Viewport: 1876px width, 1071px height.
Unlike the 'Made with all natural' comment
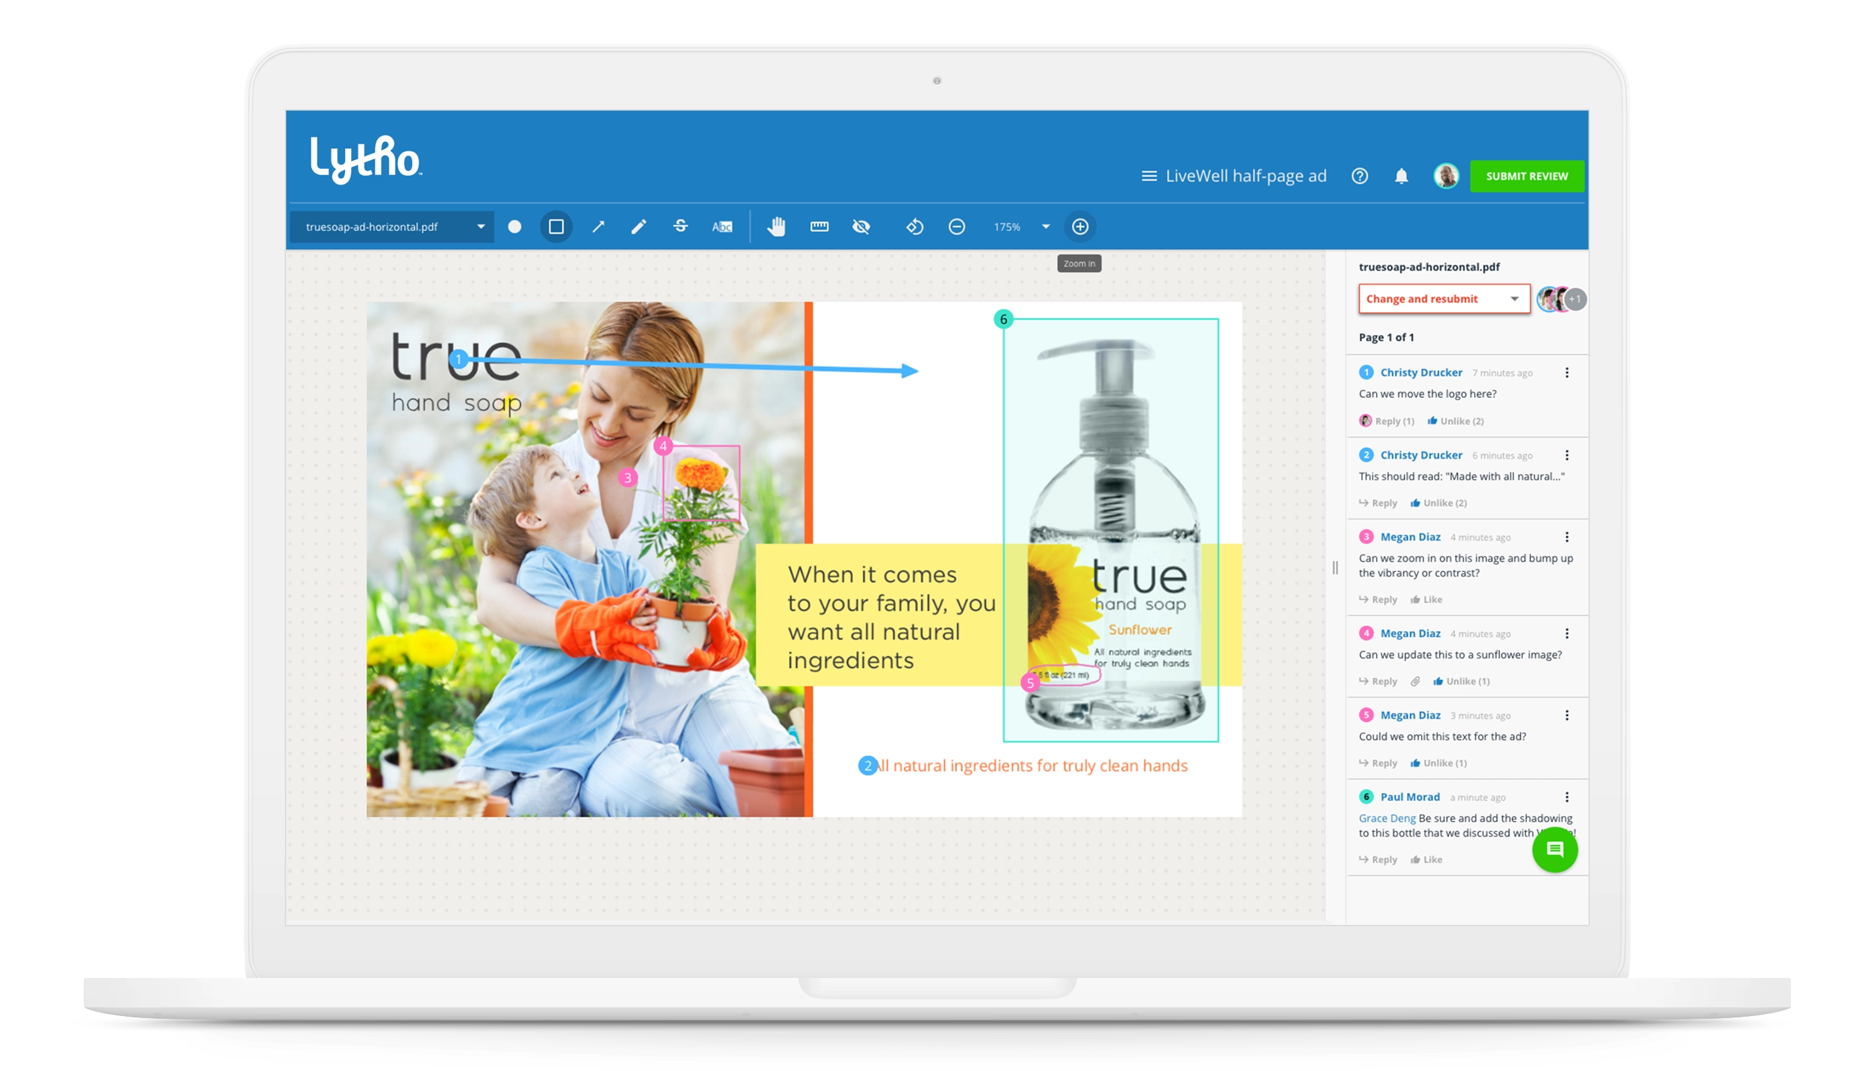pyautogui.click(x=1438, y=503)
